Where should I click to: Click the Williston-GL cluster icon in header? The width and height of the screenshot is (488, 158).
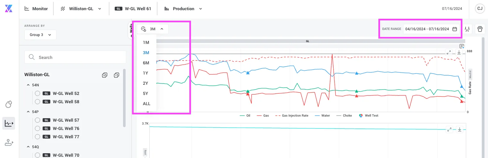click(63, 9)
